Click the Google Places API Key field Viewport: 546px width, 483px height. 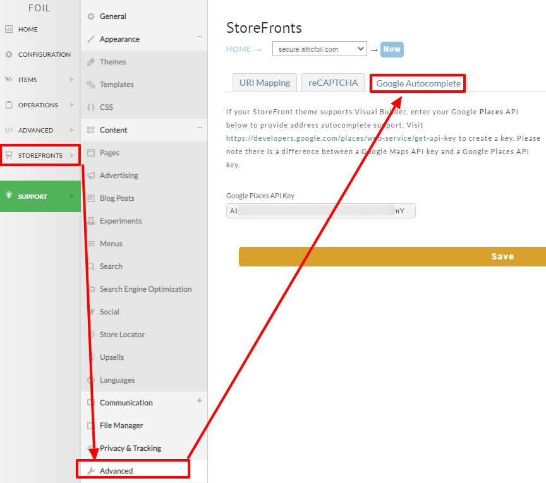click(320, 211)
